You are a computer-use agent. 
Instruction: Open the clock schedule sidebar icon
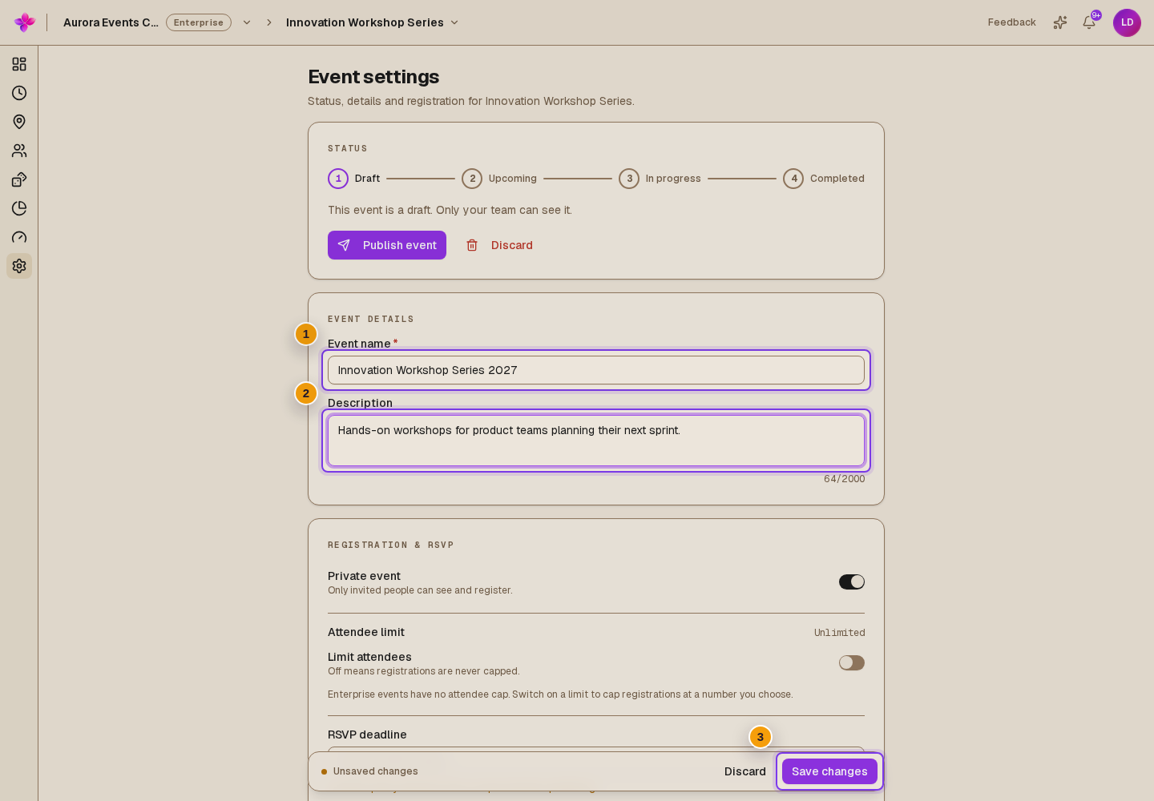[19, 93]
